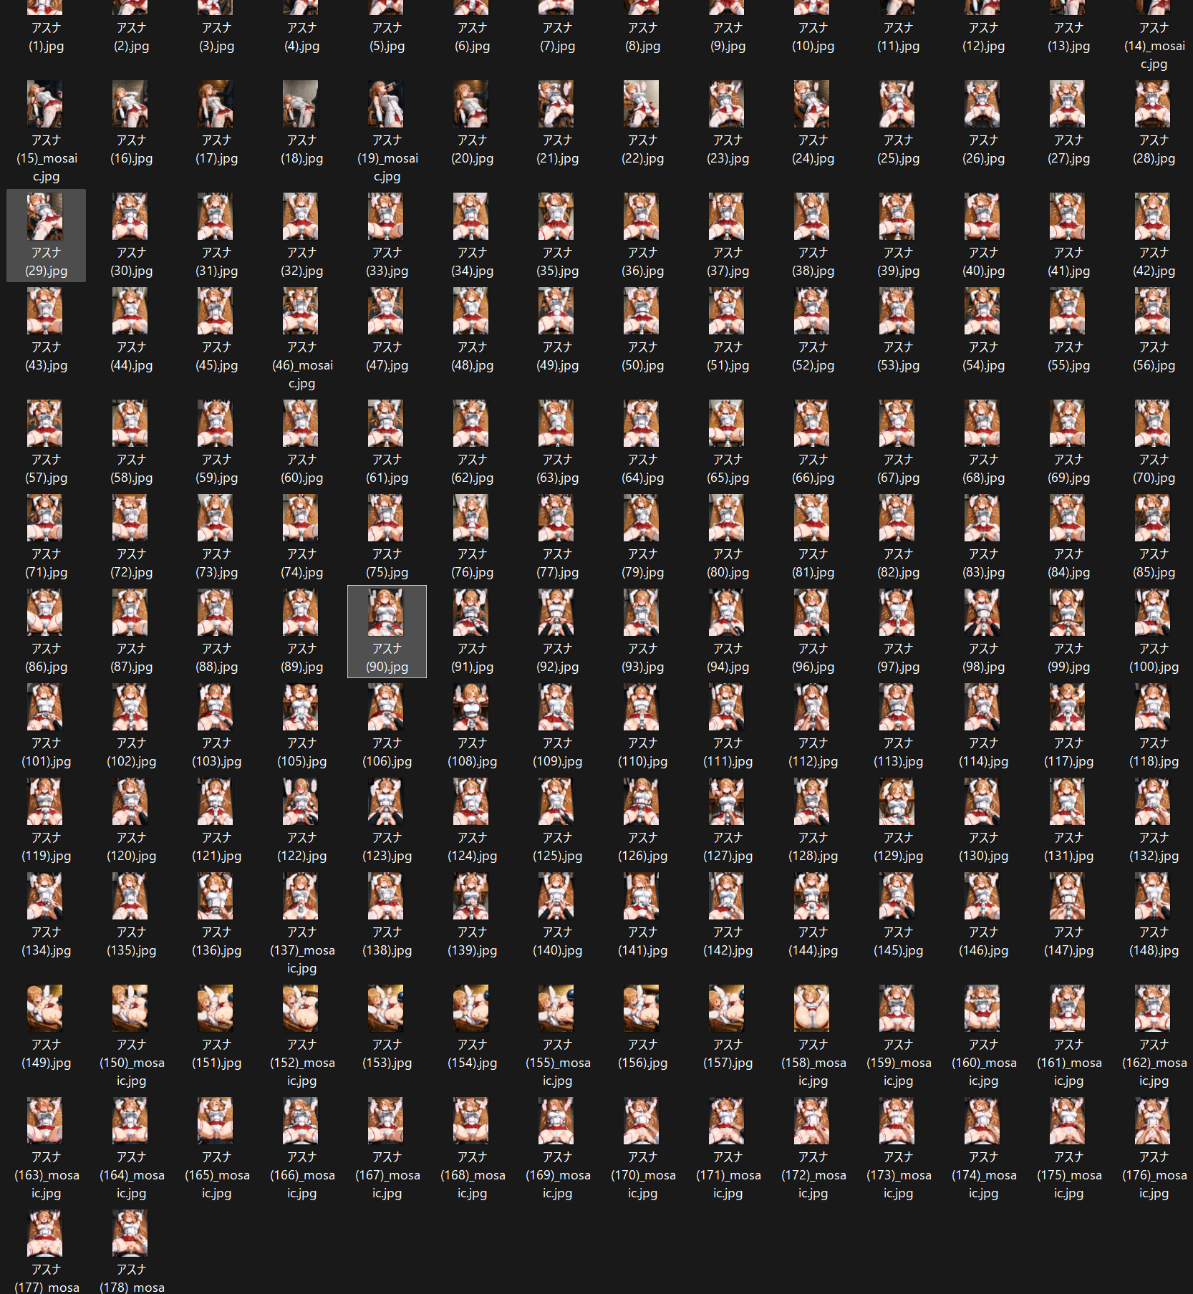Select アスナ (149).jpg file
Viewport: 1193px width, 1294px height.
tap(46, 1028)
